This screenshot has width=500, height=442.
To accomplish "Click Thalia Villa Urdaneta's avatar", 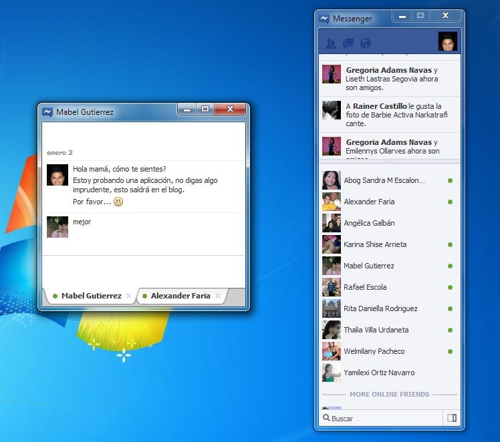I will (332, 330).
